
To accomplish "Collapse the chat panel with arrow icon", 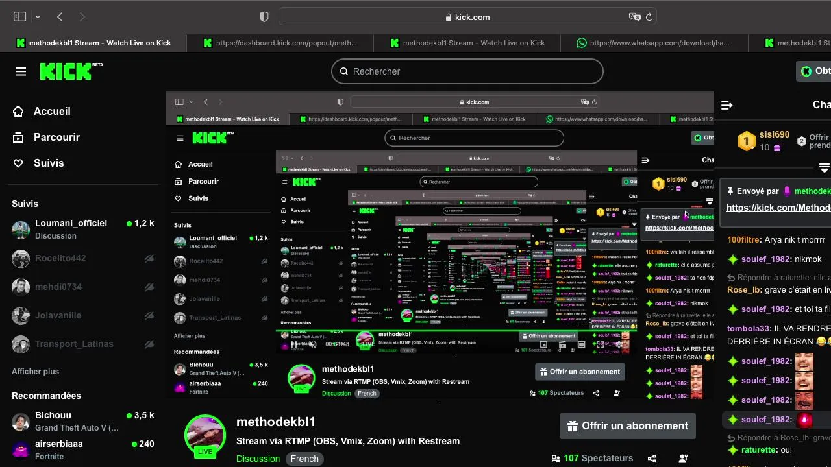I will pos(727,105).
